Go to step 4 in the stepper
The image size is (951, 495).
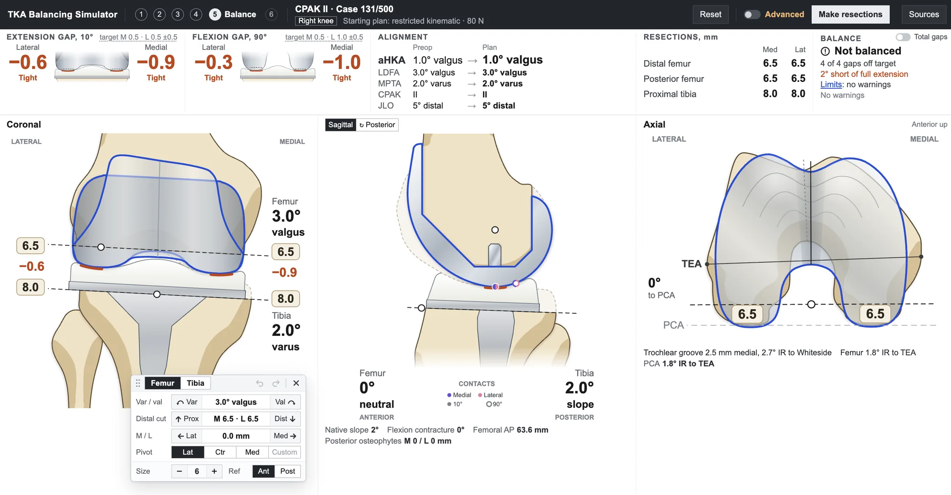(196, 14)
